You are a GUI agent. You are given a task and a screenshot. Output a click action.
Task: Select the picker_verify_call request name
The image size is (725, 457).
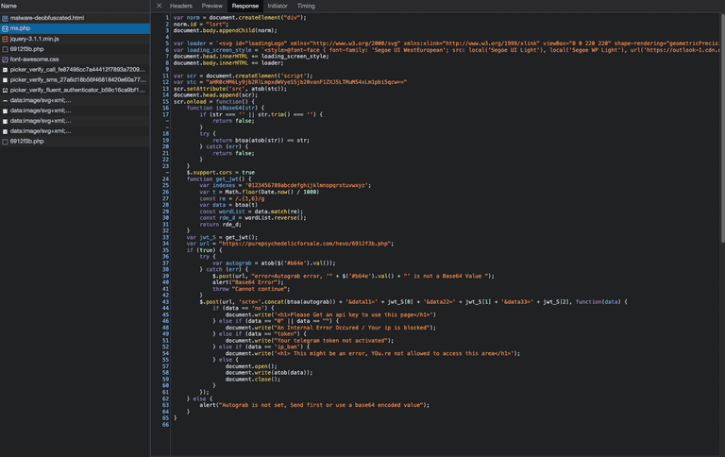pos(77,69)
